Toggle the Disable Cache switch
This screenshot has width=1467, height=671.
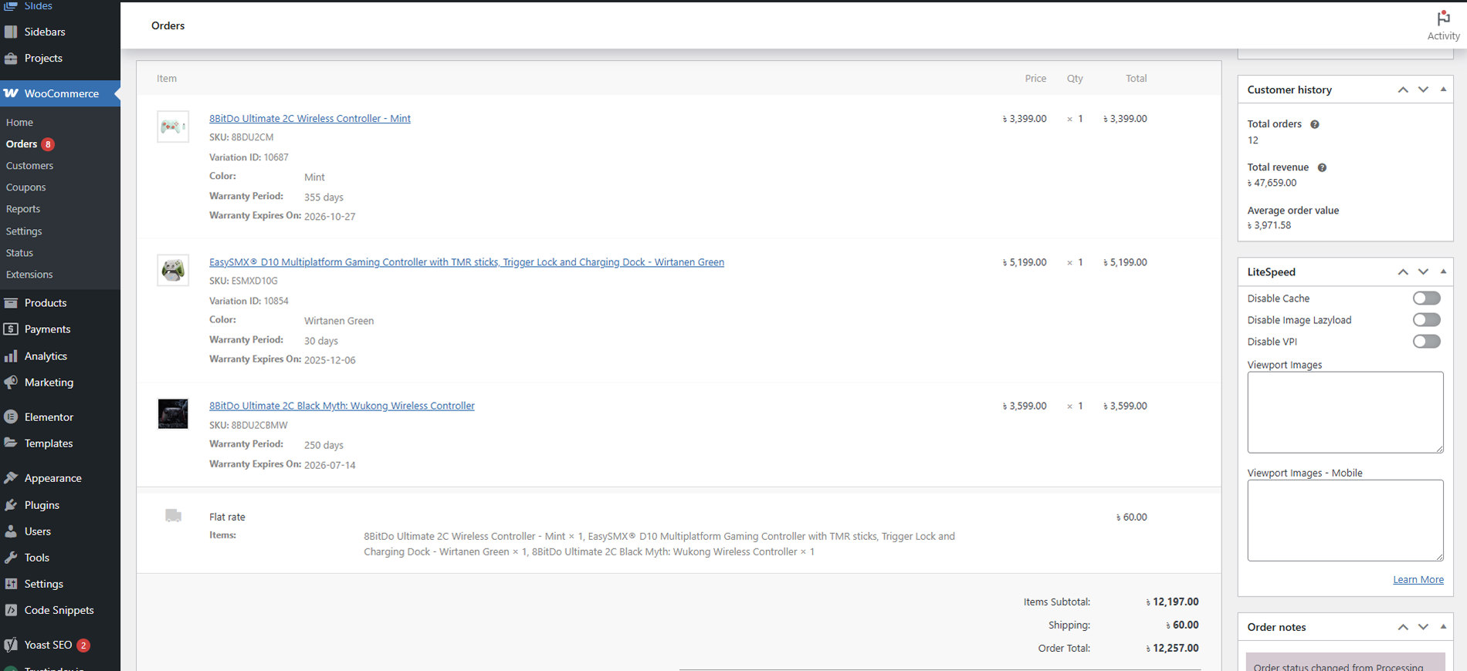(x=1427, y=298)
